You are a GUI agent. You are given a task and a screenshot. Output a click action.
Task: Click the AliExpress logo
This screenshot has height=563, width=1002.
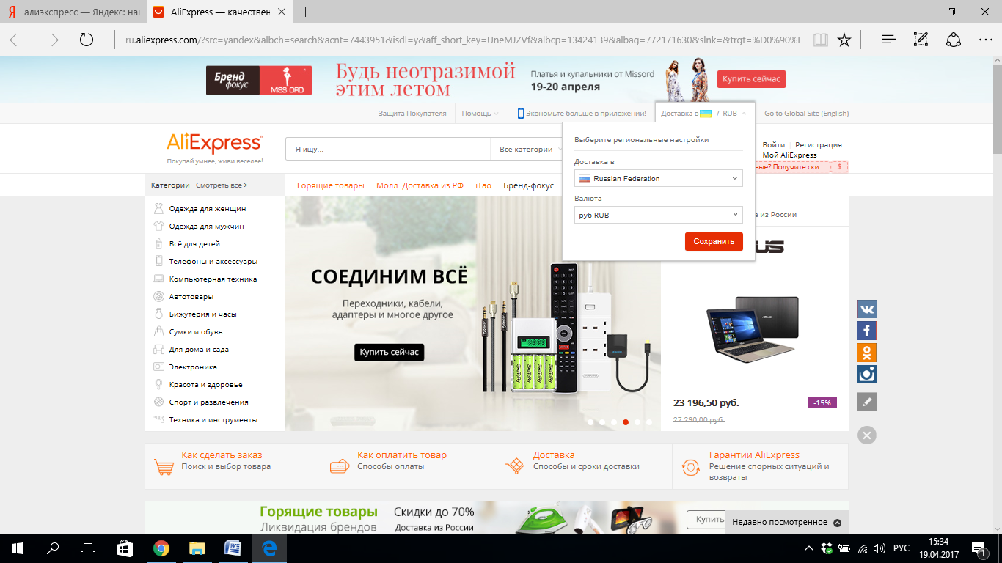(x=214, y=142)
